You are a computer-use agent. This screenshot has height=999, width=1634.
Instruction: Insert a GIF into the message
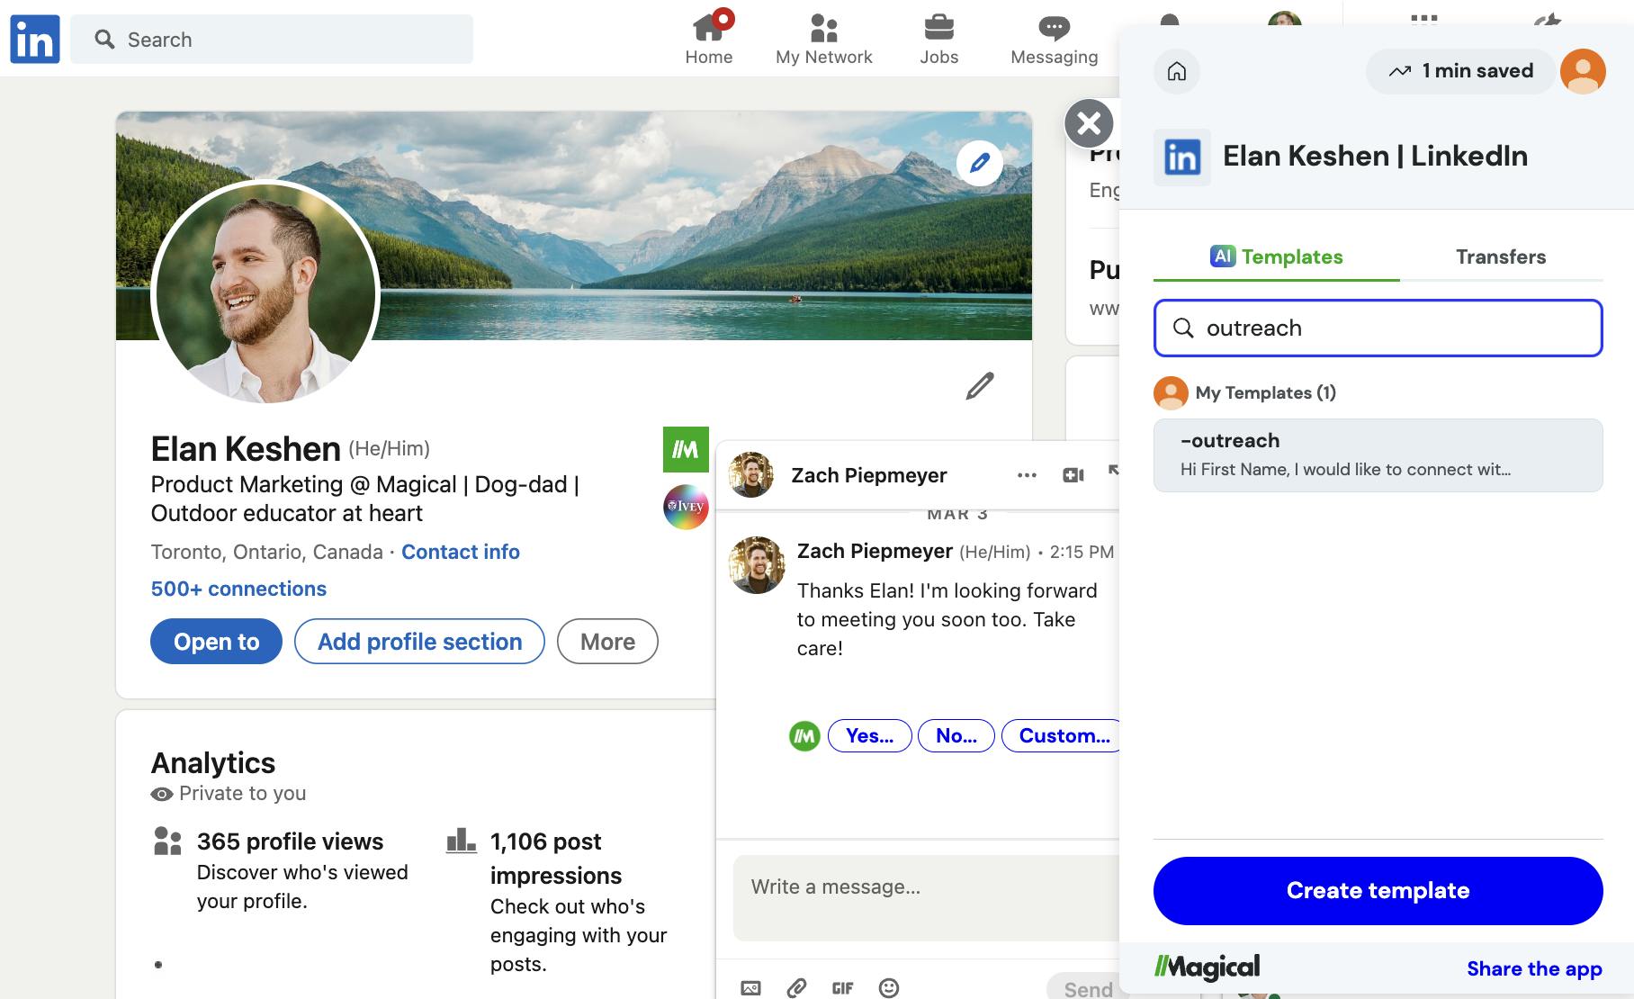click(x=842, y=988)
